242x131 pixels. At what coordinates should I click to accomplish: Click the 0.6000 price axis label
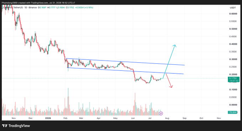(x=233, y=14)
